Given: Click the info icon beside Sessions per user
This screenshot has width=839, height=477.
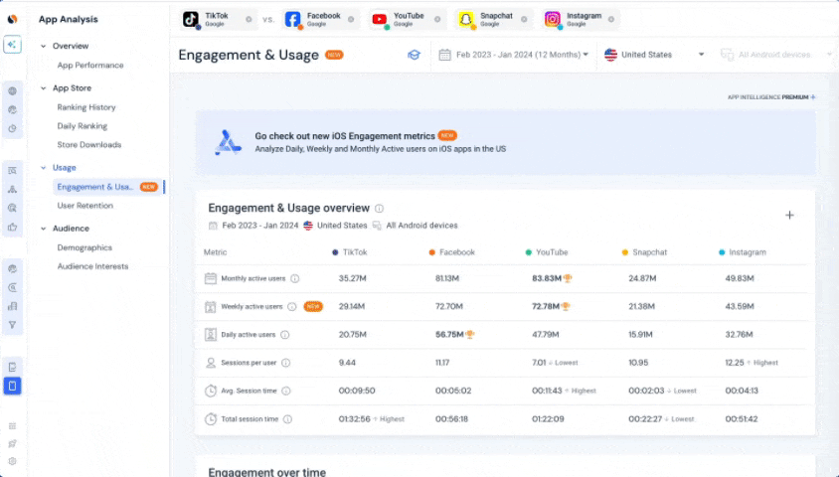Looking at the screenshot, I should 286,363.
